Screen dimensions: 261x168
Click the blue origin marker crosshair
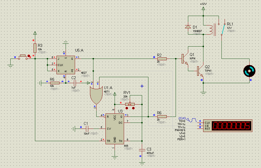click(x=142, y=86)
